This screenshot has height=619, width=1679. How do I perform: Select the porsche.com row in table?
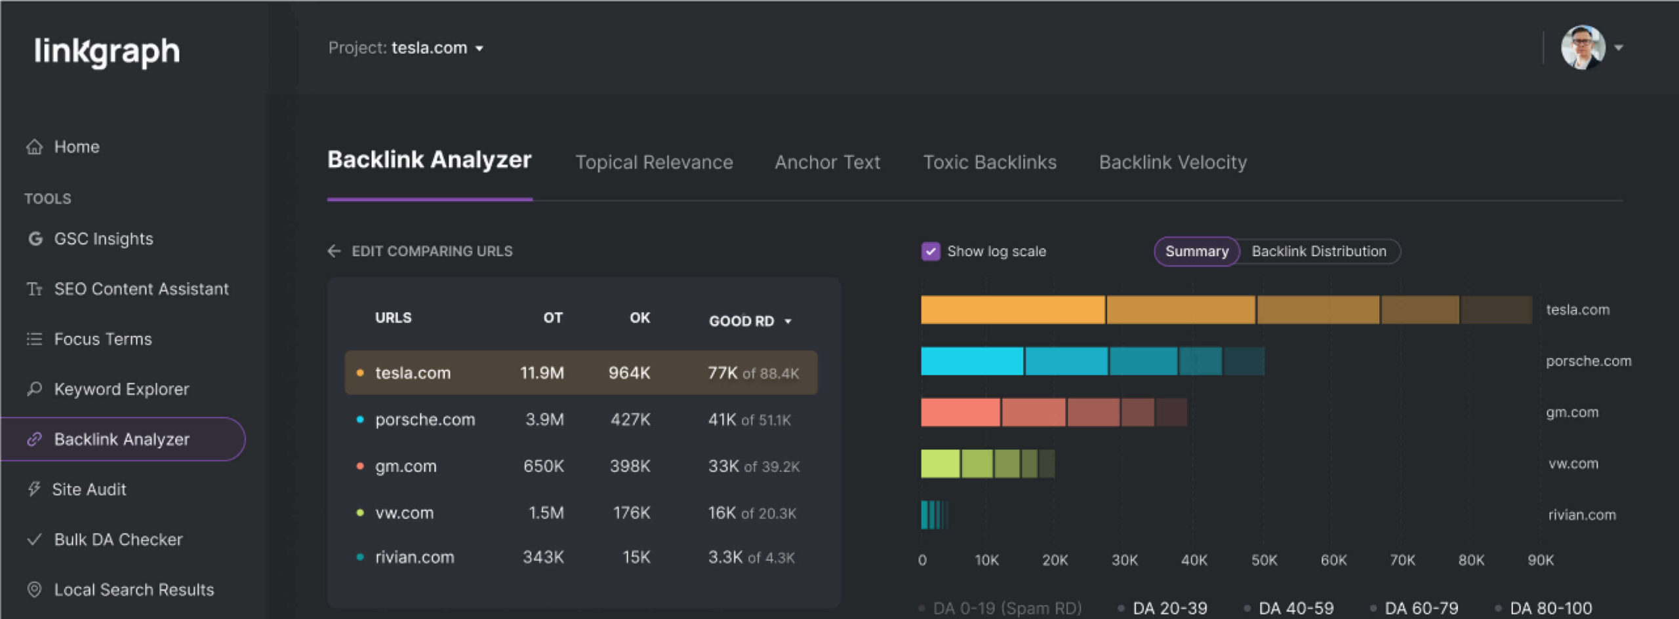click(580, 419)
